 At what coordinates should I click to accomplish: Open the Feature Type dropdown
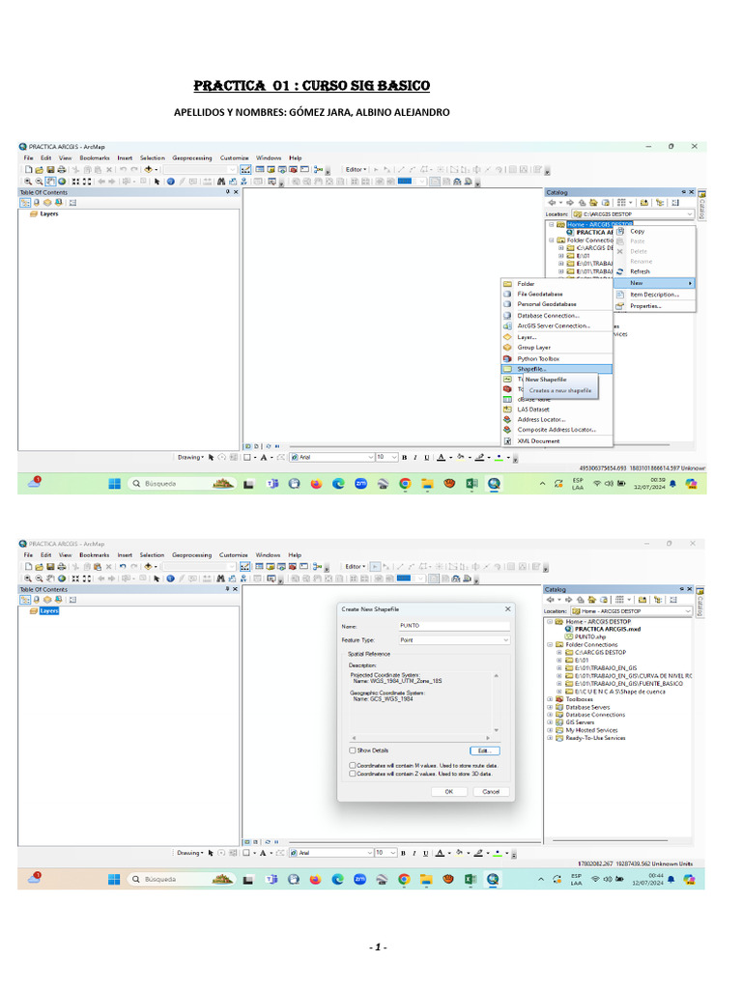(453, 639)
